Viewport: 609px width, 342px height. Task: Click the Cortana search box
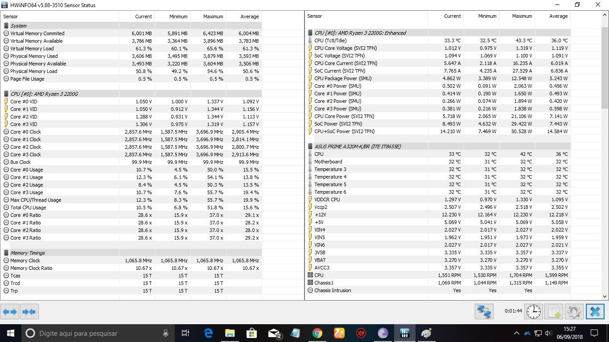pyautogui.click(x=98, y=333)
